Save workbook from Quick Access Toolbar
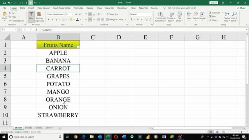249x140 pixels. click(x=4, y=3)
